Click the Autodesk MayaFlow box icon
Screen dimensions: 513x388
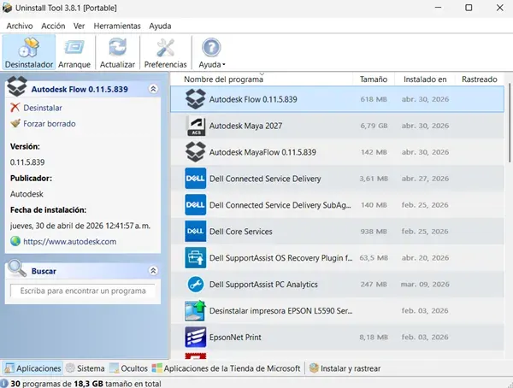195,152
